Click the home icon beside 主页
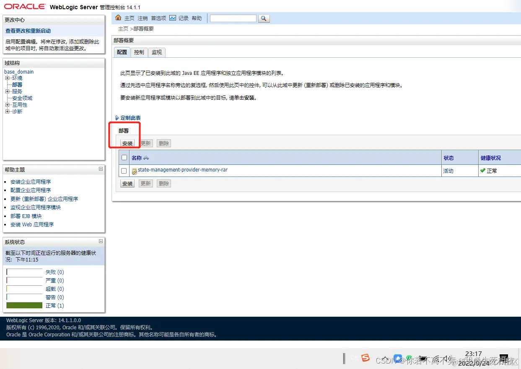Viewport: 521px width, 369px height. coord(118,18)
